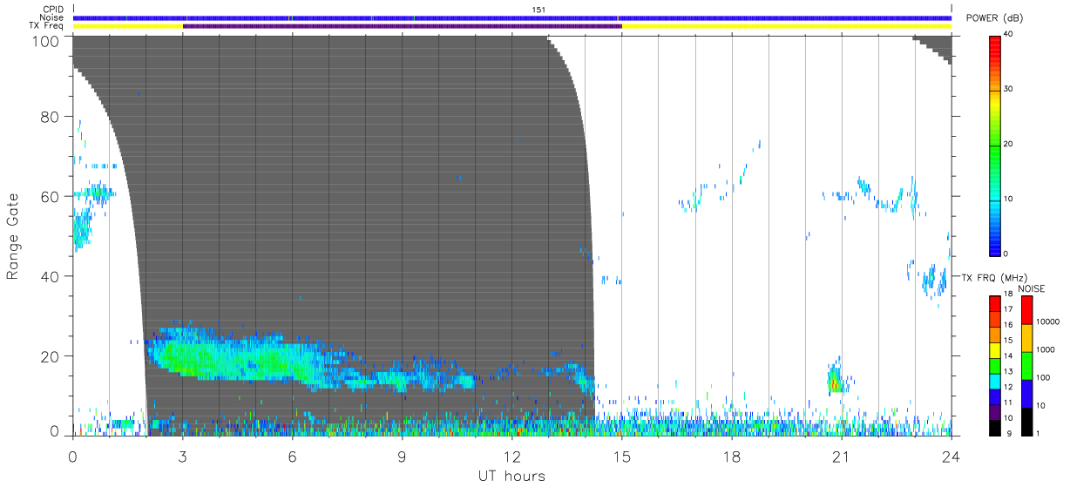This screenshot has height=494, width=1070.
Task: Click the 20 tick on Range Gate axis
Action: [x=51, y=356]
